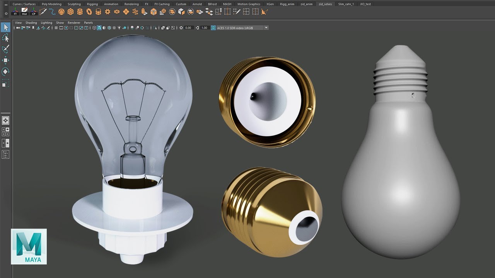The height and width of the screenshot is (278, 495).
Task: Click the exposure value field showing 0.00
Action: (189, 28)
